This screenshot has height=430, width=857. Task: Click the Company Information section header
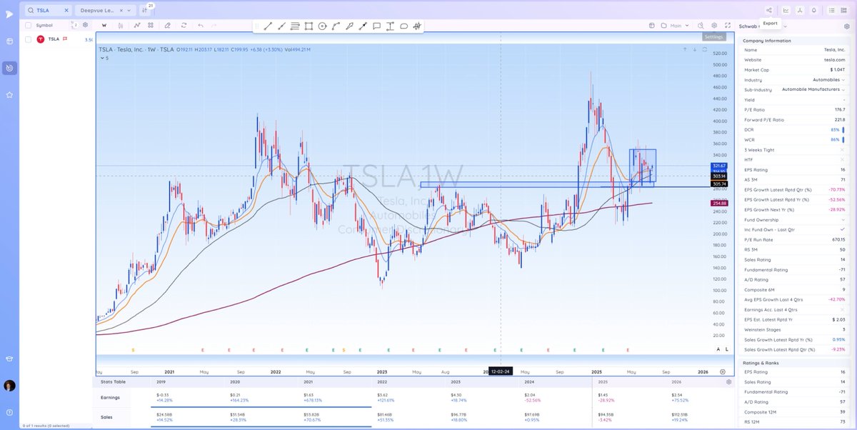(767, 41)
